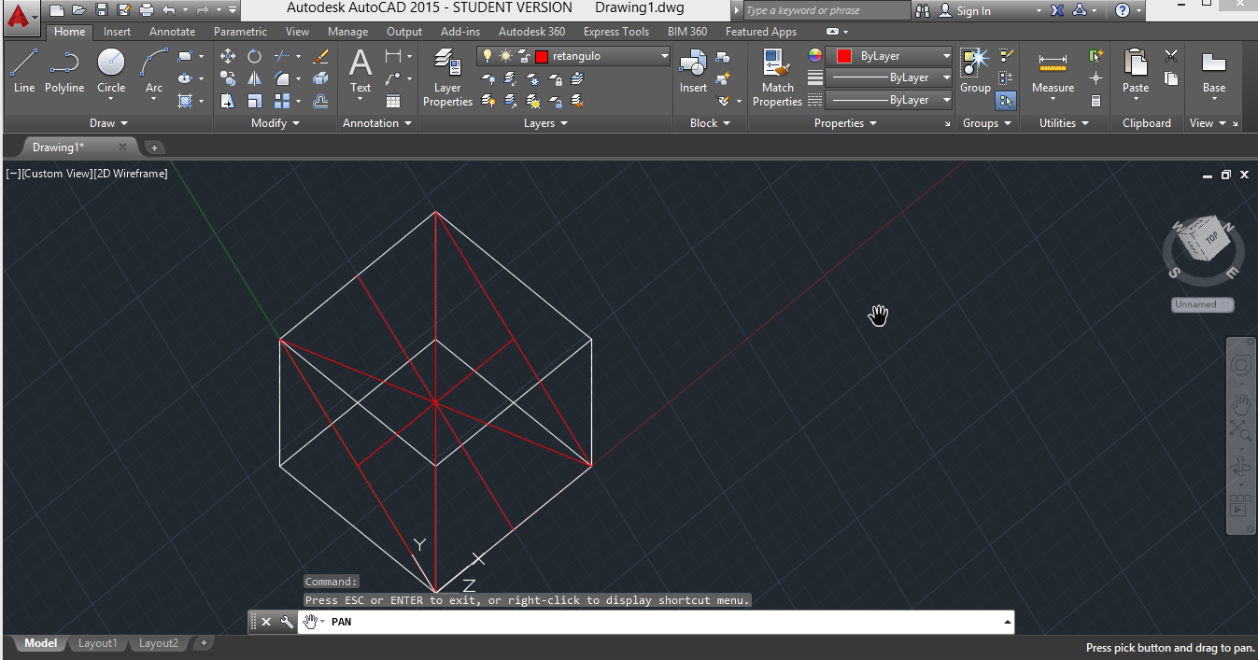Insert a Table from Annotation panel
The height and width of the screenshot is (660, 1258).
393,101
